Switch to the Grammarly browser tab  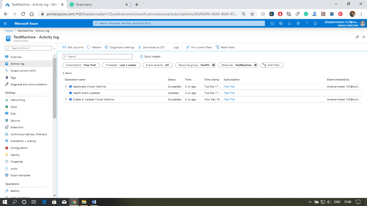click(x=98, y=5)
